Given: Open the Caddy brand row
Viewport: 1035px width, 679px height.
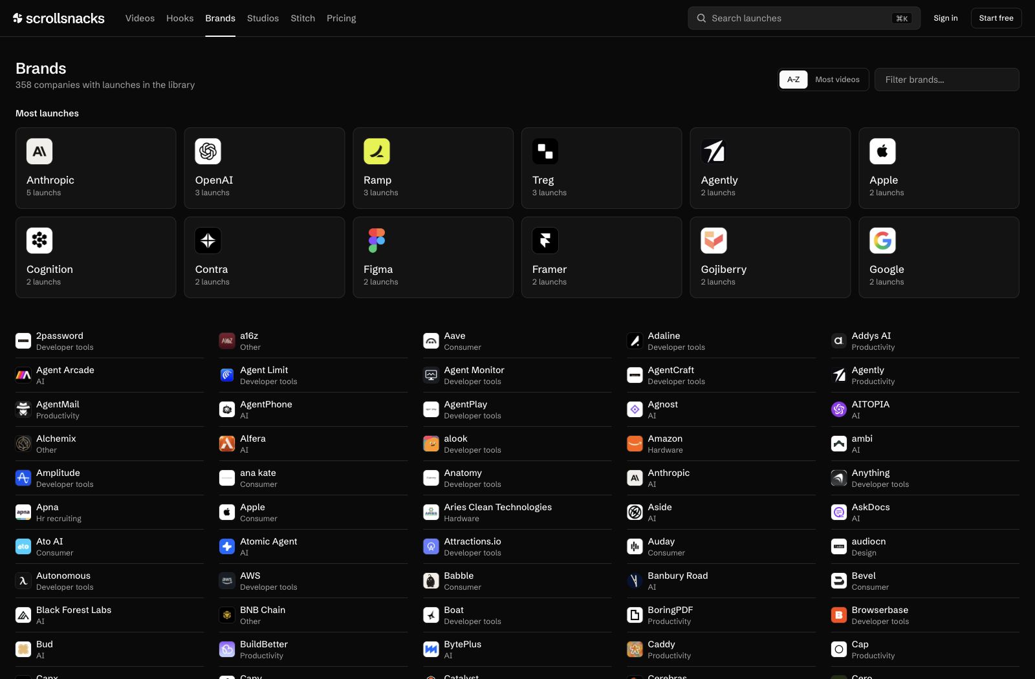Looking at the screenshot, I should point(721,649).
